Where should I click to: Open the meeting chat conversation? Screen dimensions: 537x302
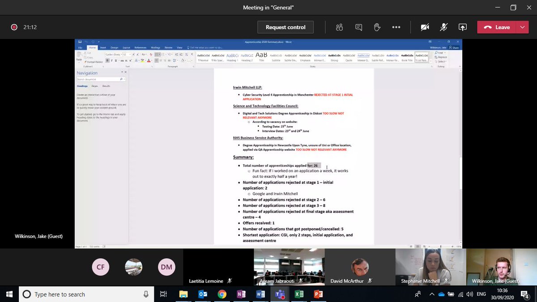358,27
